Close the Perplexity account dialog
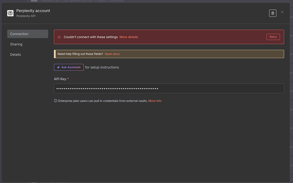 point(282,12)
